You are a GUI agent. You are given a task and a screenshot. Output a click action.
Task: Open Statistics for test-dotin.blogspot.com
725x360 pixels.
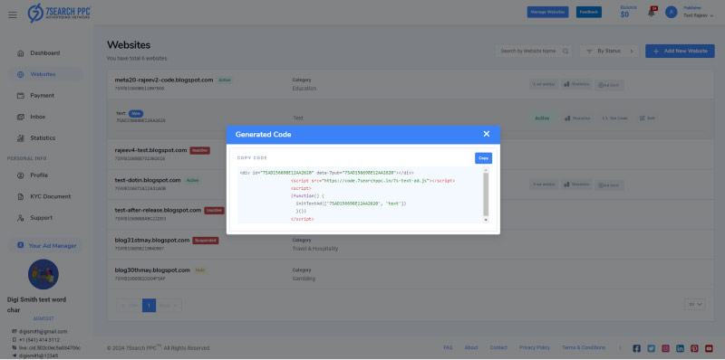[x=576, y=185]
